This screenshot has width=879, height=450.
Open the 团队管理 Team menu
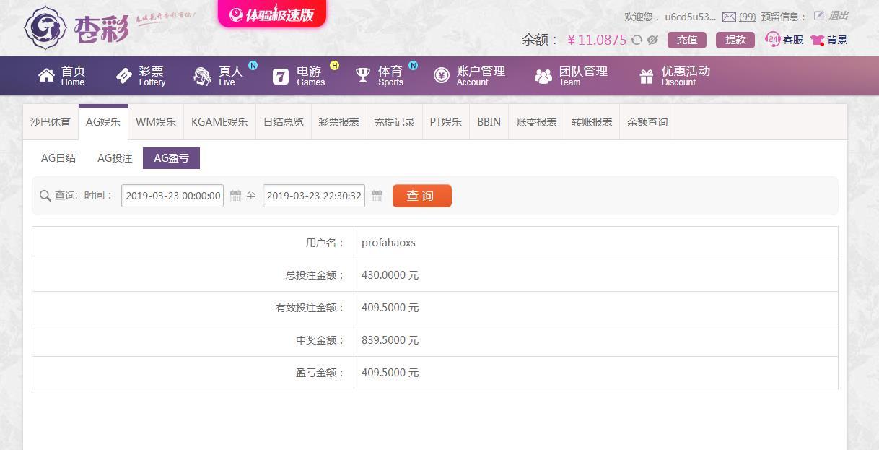pos(571,76)
